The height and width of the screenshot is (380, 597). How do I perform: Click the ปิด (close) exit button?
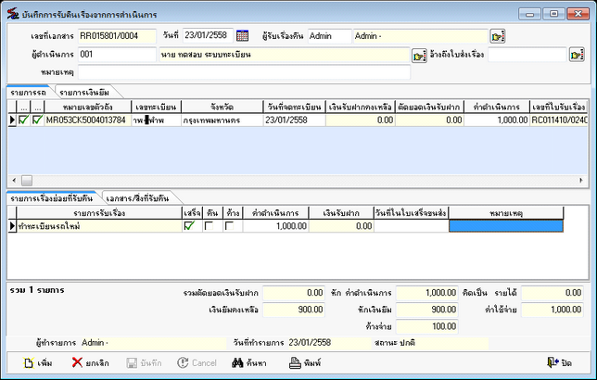pyautogui.click(x=559, y=363)
